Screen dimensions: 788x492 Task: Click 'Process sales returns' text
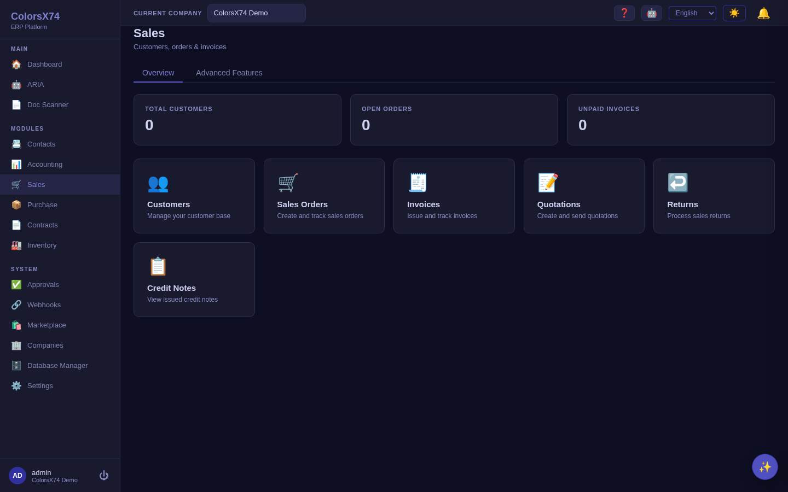(x=699, y=216)
